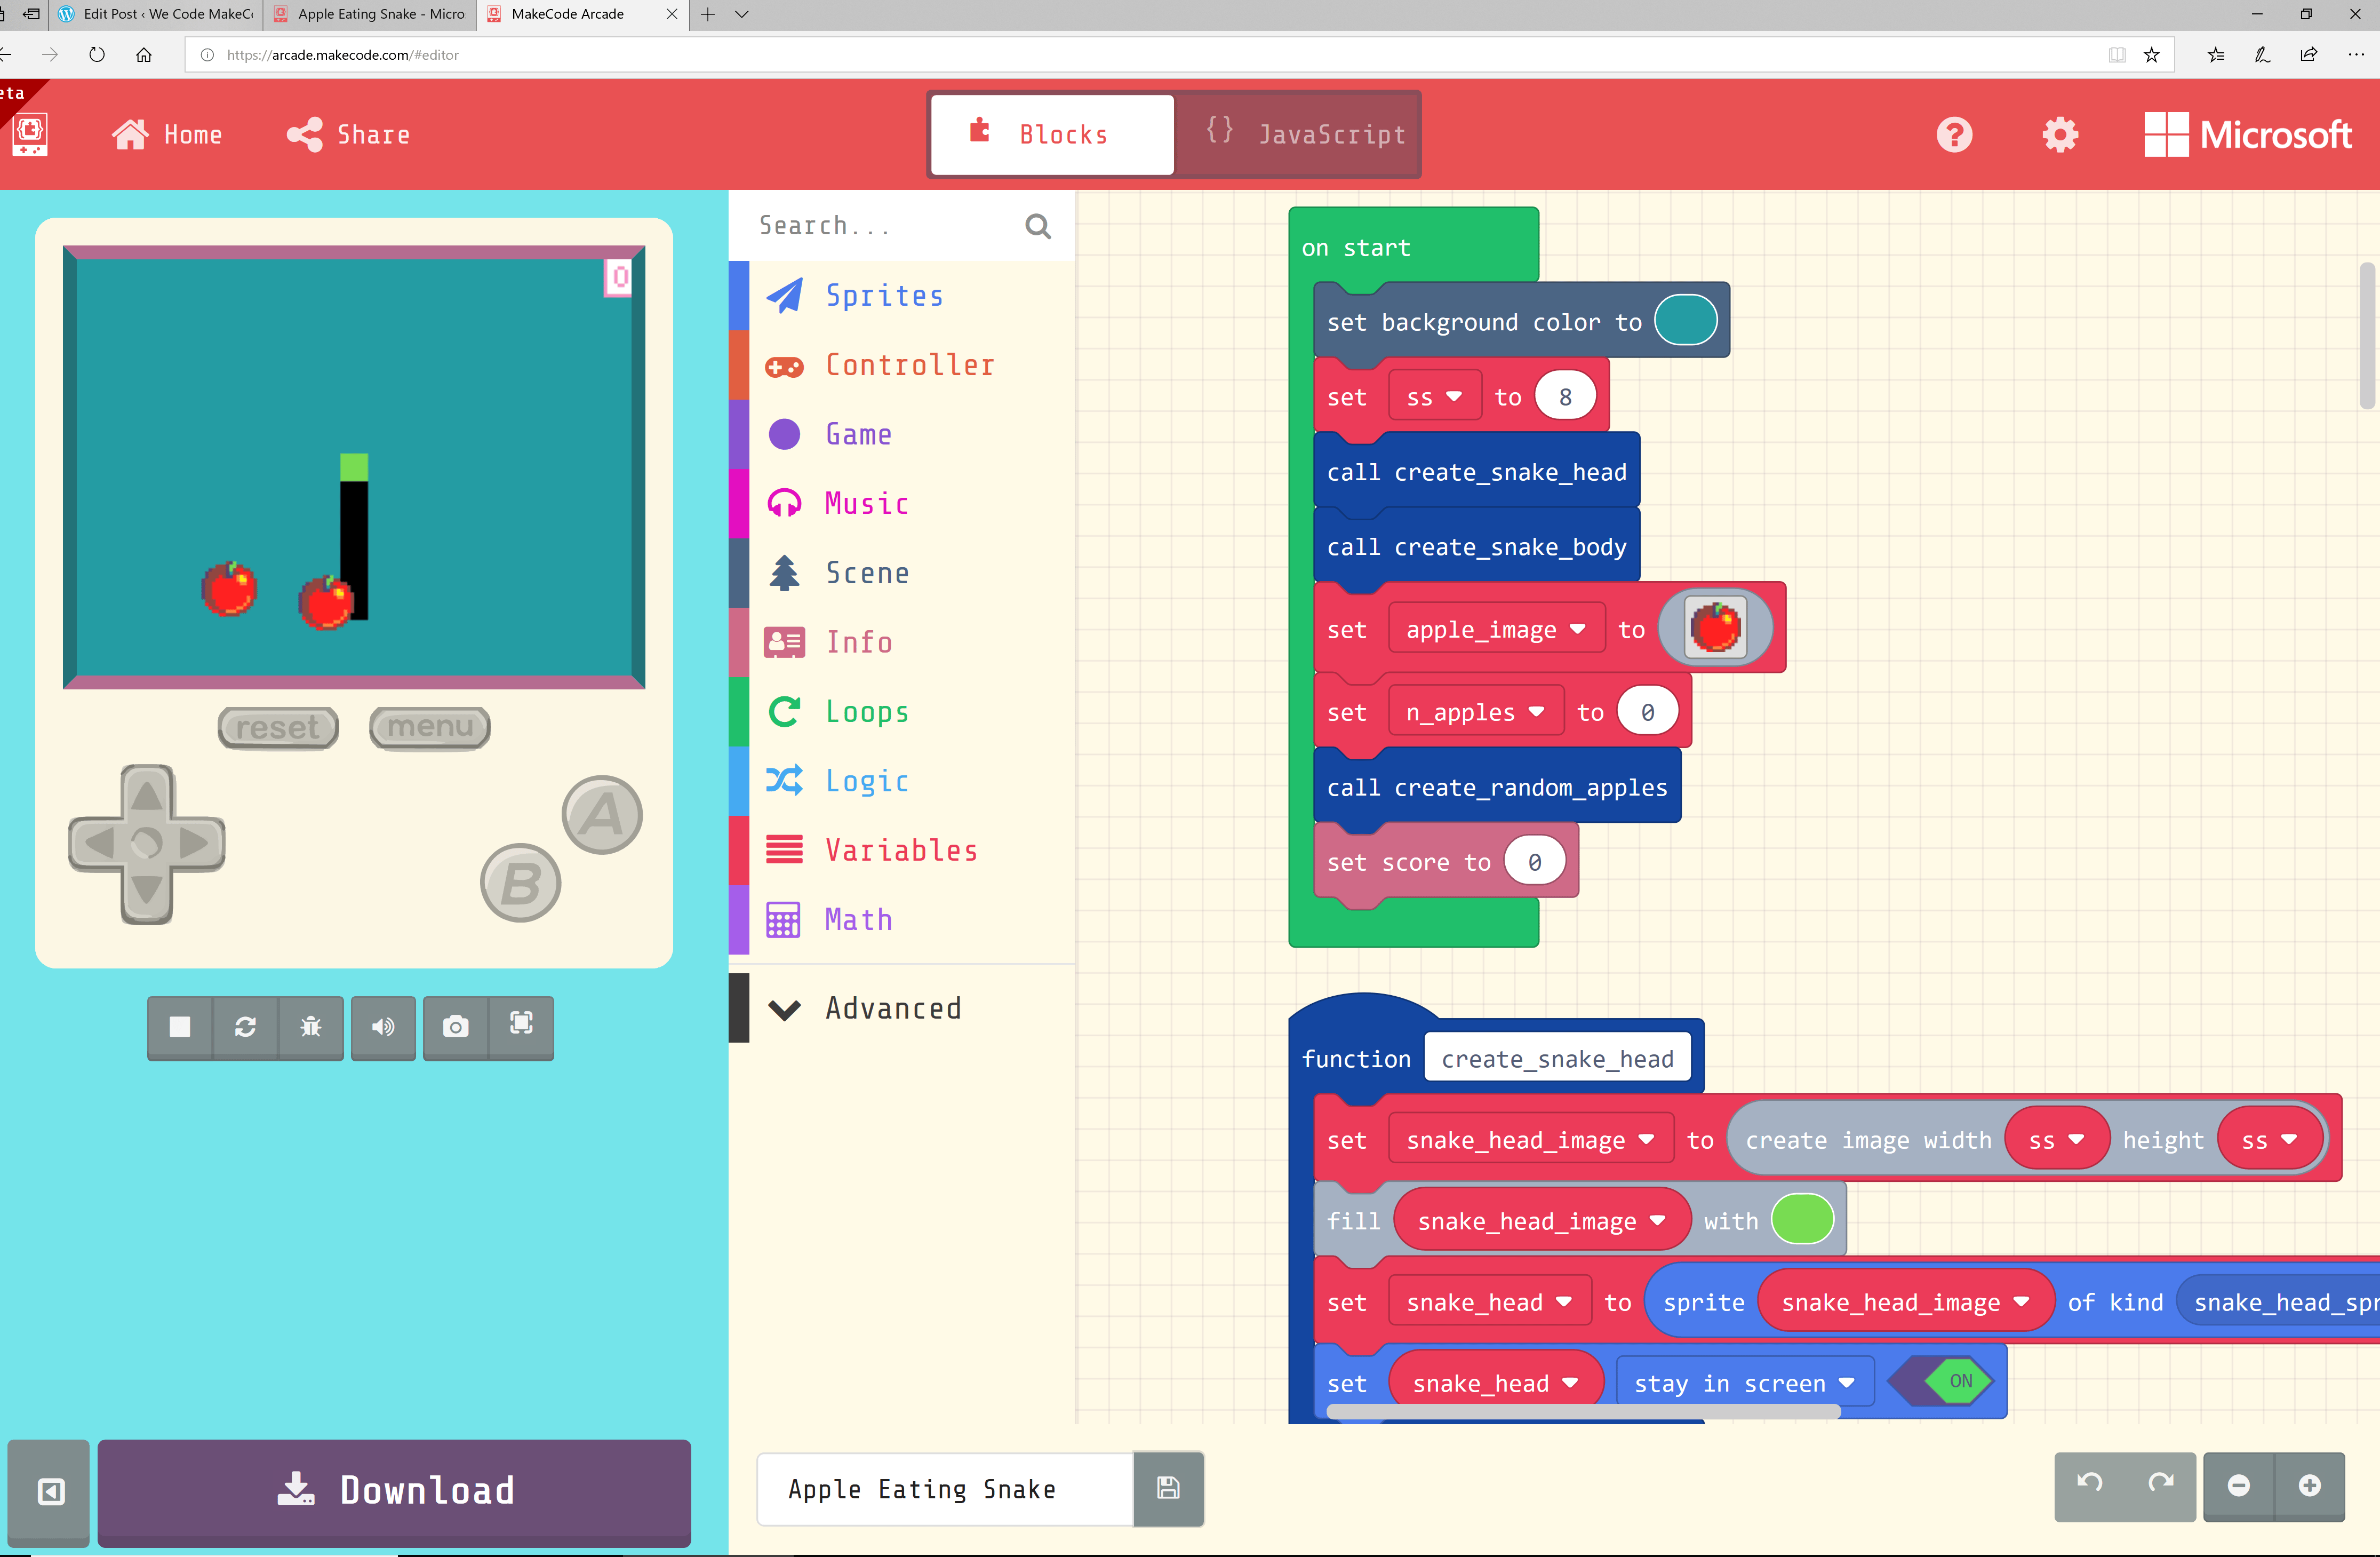The width and height of the screenshot is (2380, 1557).
Task: Zoom in the blocks workspace
Action: (x=2310, y=1486)
